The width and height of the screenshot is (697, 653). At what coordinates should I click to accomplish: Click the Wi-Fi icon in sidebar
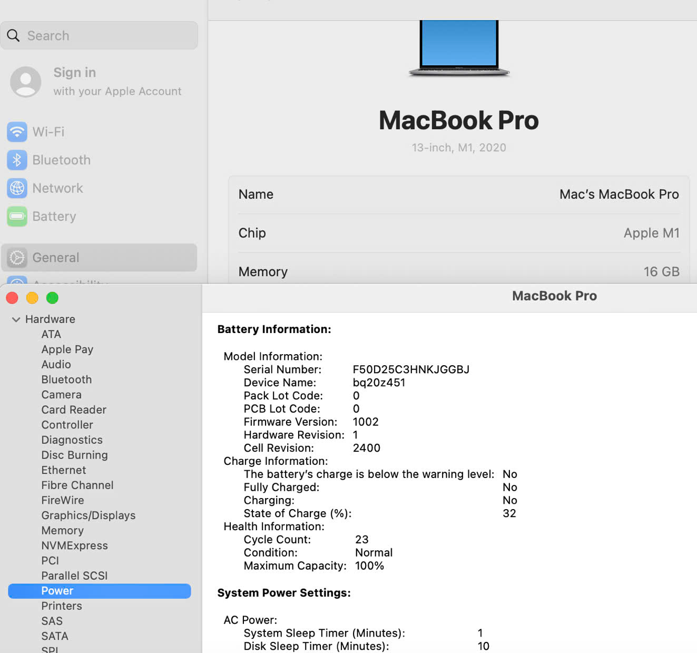pyautogui.click(x=17, y=132)
